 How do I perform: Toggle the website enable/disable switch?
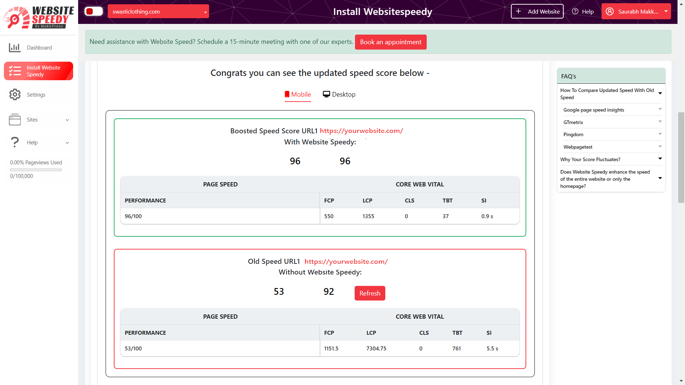(93, 12)
